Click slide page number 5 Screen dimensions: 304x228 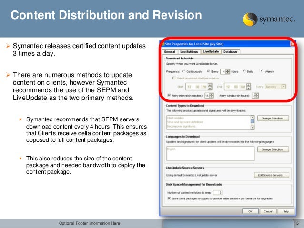click(298, 223)
